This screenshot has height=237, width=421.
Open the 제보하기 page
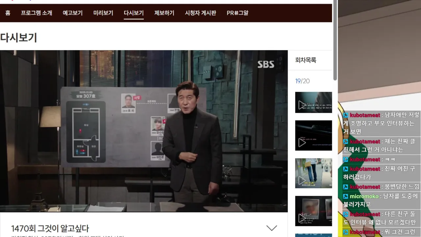[164, 13]
